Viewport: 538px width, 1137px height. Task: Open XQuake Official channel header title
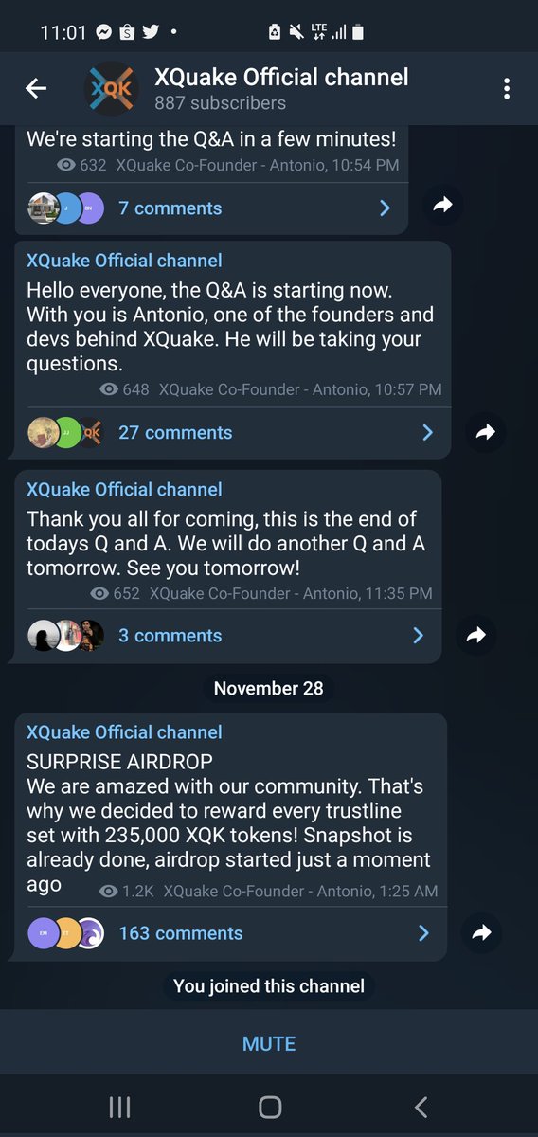pos(281,77)
